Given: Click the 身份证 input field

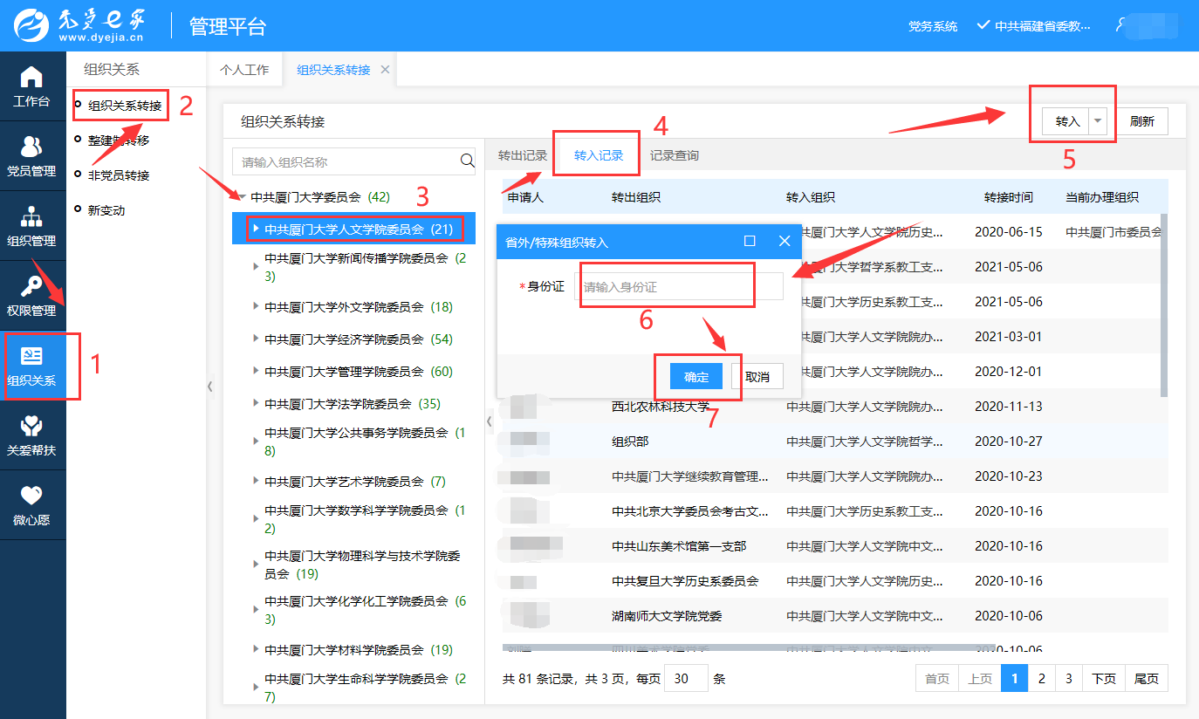Looking at the screenshot, I should point(680,287).
